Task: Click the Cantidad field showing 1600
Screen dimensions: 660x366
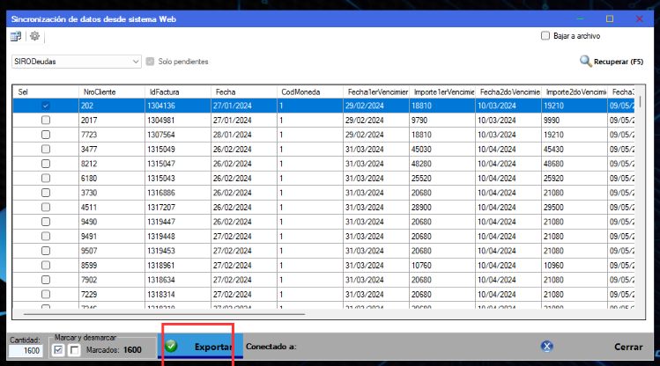Action: coord(26,350)
